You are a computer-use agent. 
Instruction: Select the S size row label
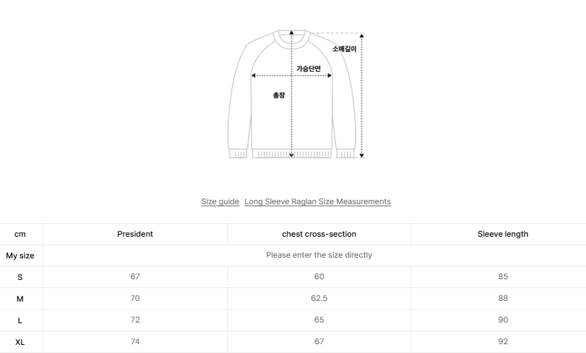(20, 277)
